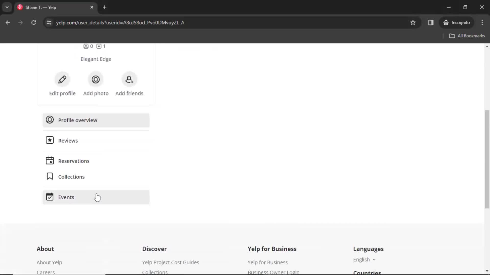Click the Yelp for Business link
Screen dimensions: 490x275
point(267,262)
